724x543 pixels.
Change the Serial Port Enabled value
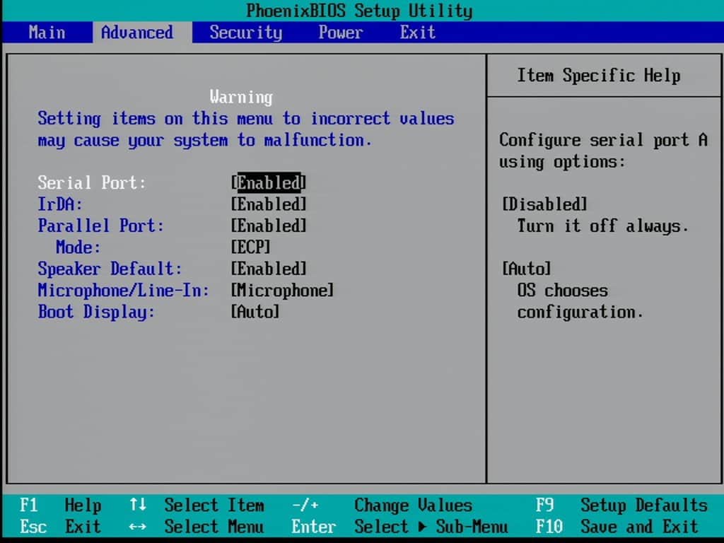268,183
